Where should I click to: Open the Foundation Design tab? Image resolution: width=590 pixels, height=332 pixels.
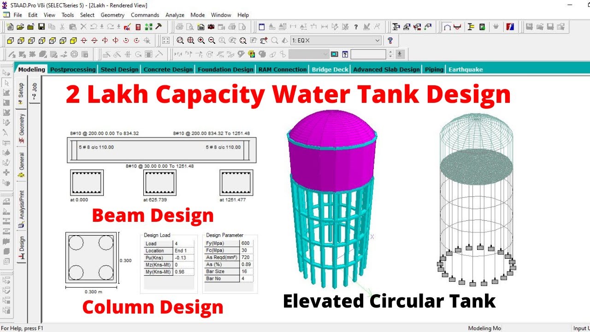pyautogui.click(x=225, y=69)
